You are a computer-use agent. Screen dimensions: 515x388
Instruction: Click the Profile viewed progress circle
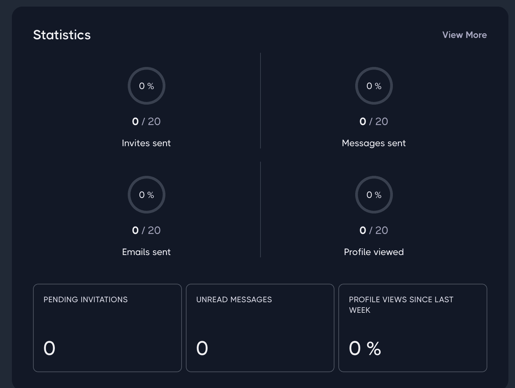coord(374,195)
